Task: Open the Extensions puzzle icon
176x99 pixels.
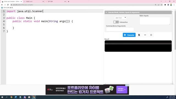Action: [165, 5]
